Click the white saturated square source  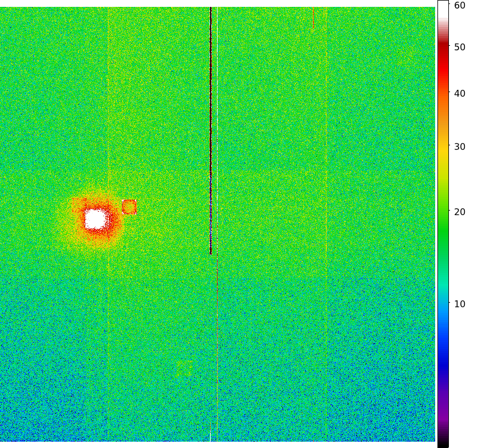(96, 219)
